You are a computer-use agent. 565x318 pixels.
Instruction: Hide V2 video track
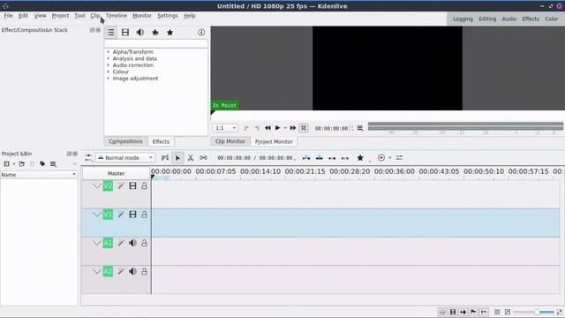point(132,185)
